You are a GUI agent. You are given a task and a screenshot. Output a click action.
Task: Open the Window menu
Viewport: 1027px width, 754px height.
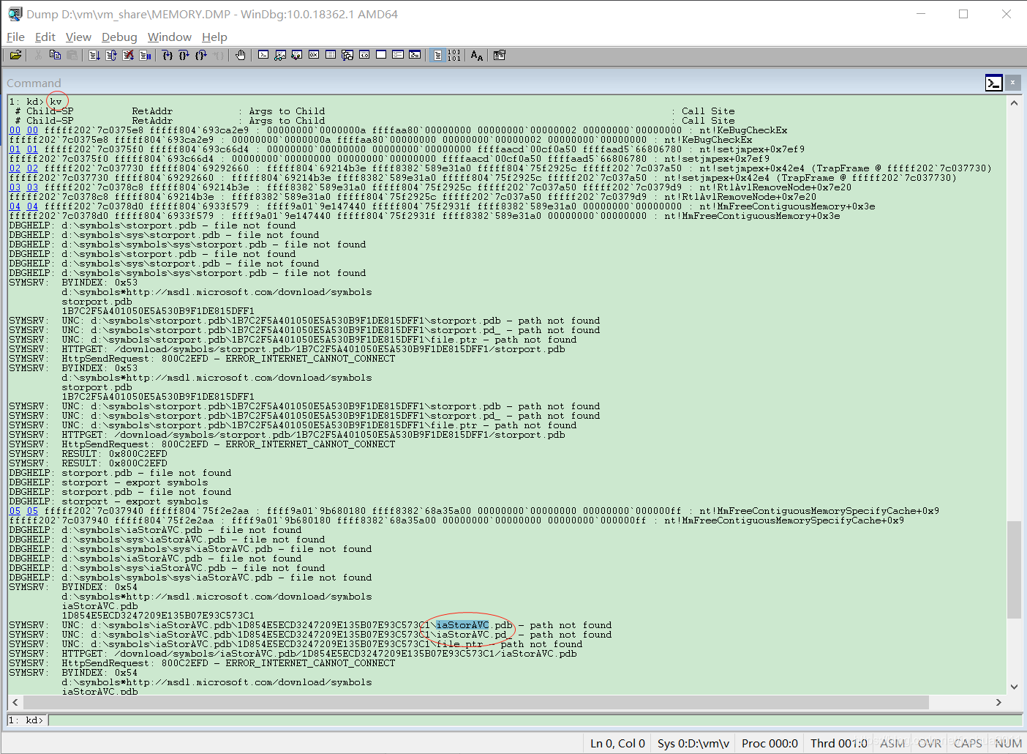point(170,37)
